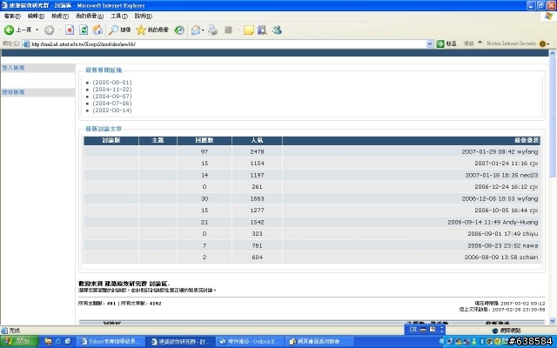Image resolution: width=557 pixels, height=348 pixels.
Task: Click the Mail envelope toolbar icon
Action: pyautogui.click(x=196, y=30)
